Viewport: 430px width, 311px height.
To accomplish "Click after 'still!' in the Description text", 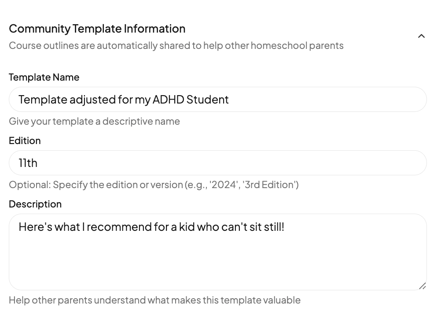I will coord(285,227).
